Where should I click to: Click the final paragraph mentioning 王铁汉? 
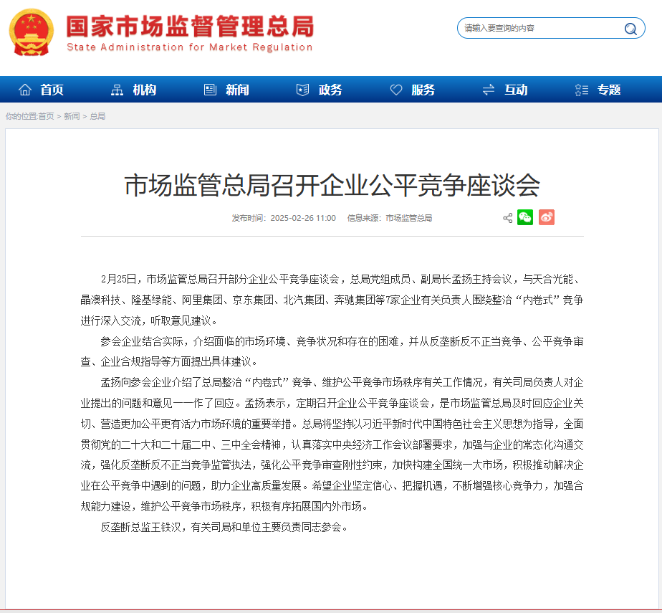point(224,527)
